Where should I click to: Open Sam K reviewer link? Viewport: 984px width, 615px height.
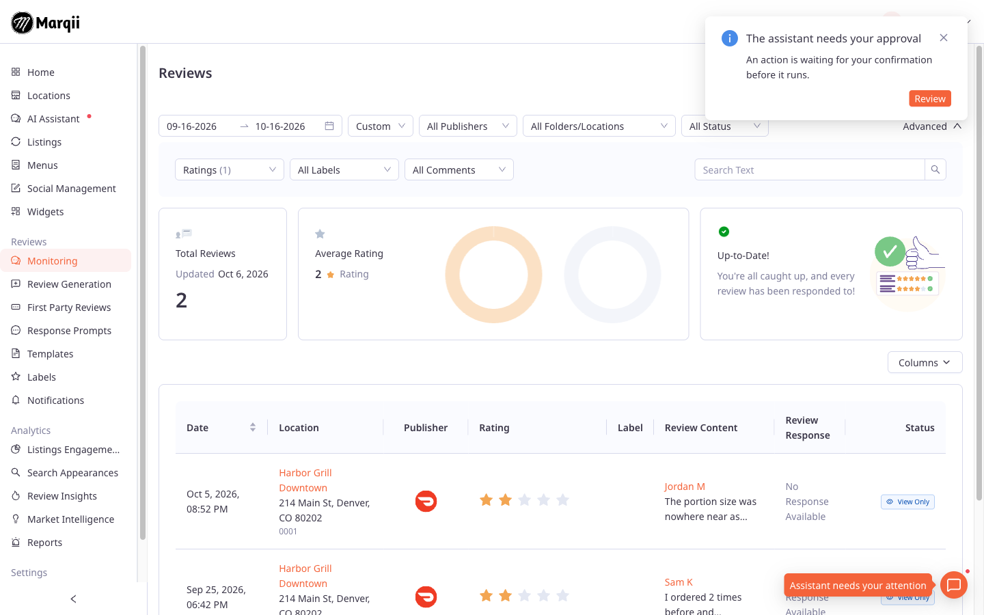[679, 582]
